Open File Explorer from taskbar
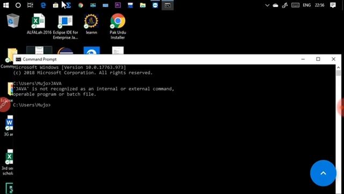This screenshot has width=344, height=194. tap(142, 5)
